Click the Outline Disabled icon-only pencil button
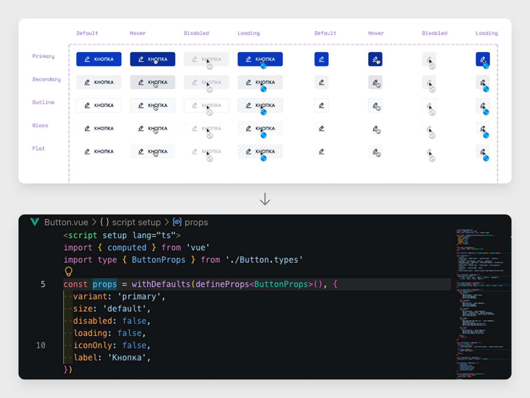 [x=429, y=105]
